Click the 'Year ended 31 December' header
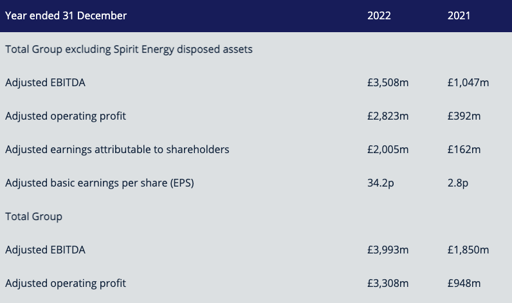Viewport: 512px width, 303px height. (x=66, y=15)
